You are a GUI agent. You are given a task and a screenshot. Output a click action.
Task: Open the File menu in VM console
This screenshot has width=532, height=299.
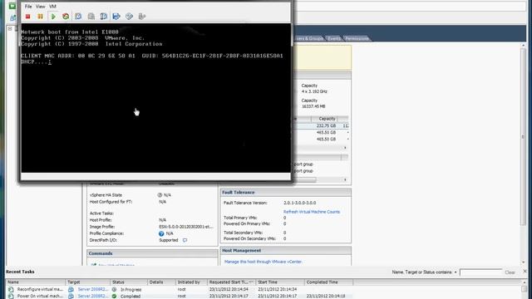click(28, 7)
